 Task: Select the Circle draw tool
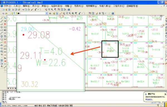[2, 36]
